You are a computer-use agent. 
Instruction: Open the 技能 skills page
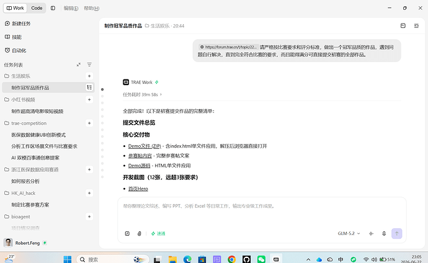14,37
